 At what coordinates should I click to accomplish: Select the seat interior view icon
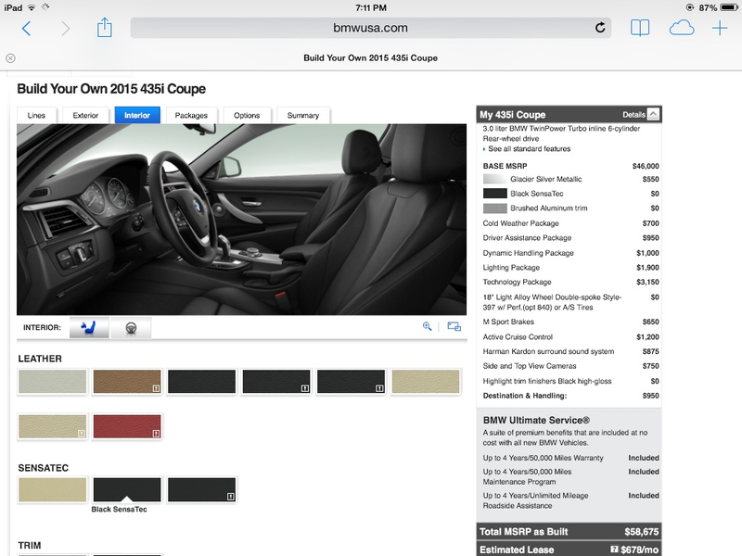pos(89,327)
